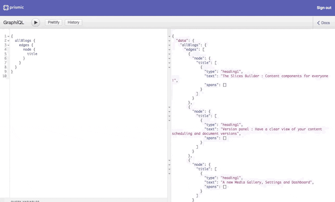Fold the node containing the Media Gallery title
This screenshot has width=335, height=202.
170,165
